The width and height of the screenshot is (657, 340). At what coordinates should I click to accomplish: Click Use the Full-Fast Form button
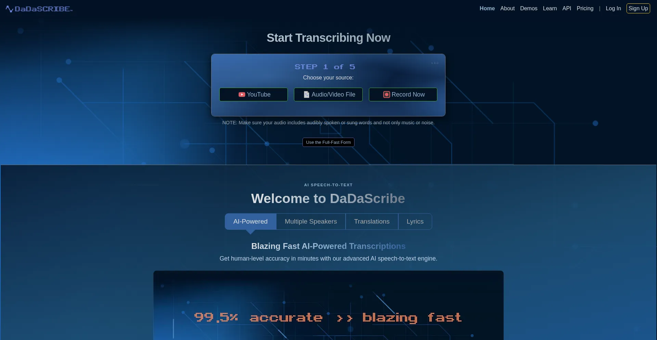pyautogui.click(x=328, y=142)
